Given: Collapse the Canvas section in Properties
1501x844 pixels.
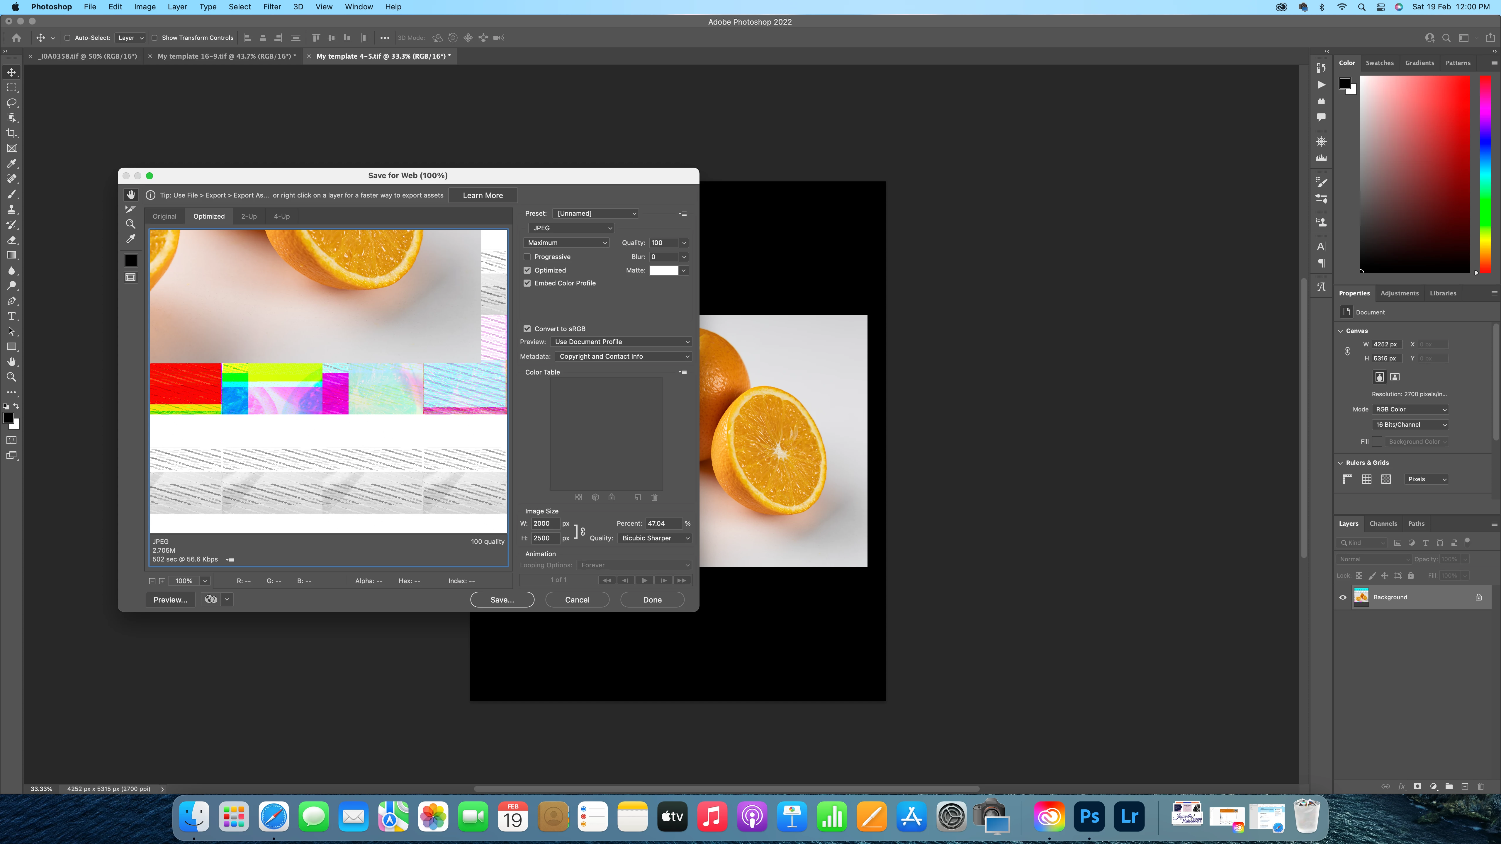Looking at the screenshot, I should pos(1340,331).
